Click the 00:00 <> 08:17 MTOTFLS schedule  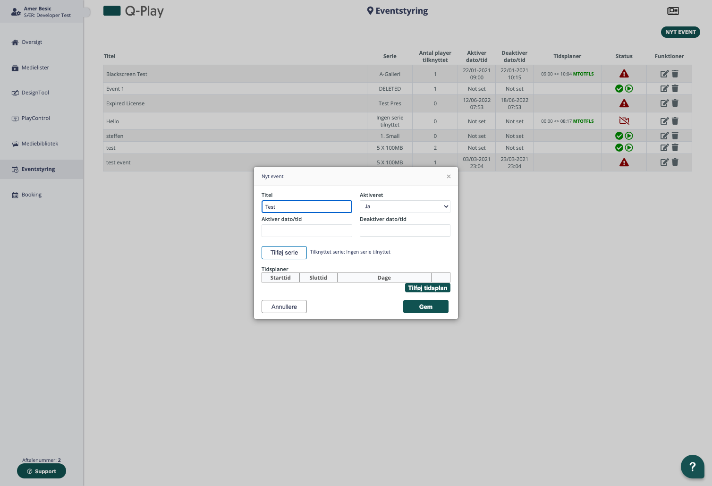click(x=568, y=121)
